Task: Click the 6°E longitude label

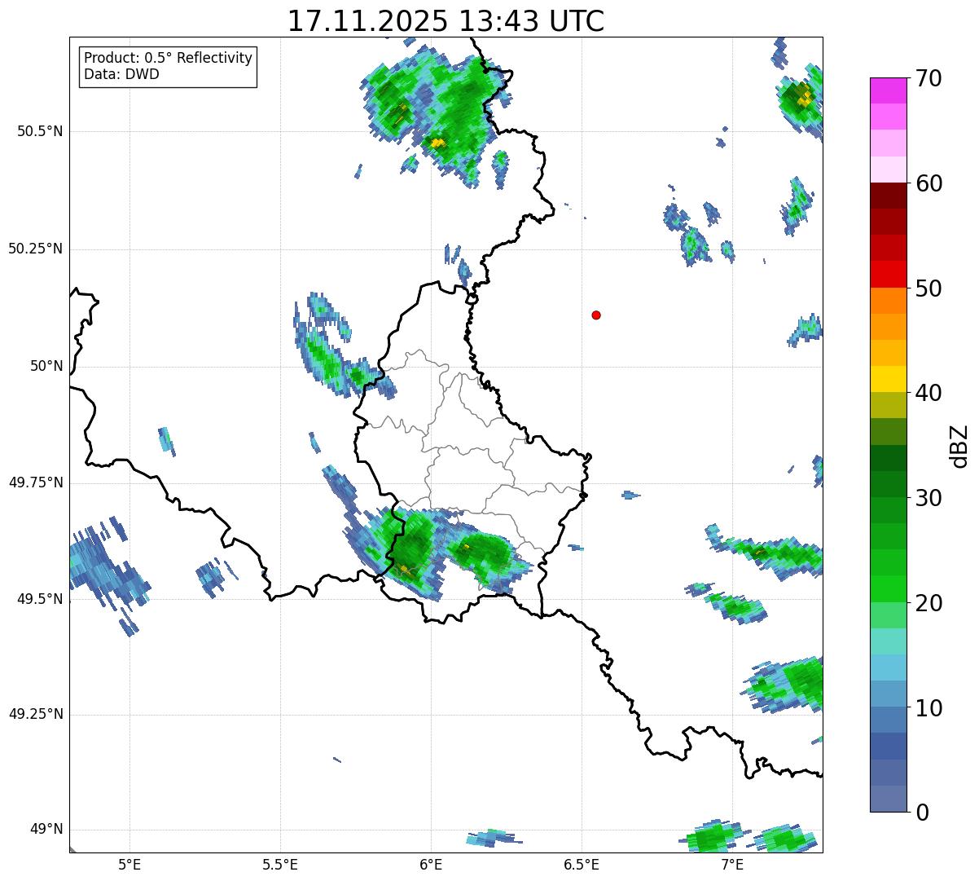Action: coord(431,864)
